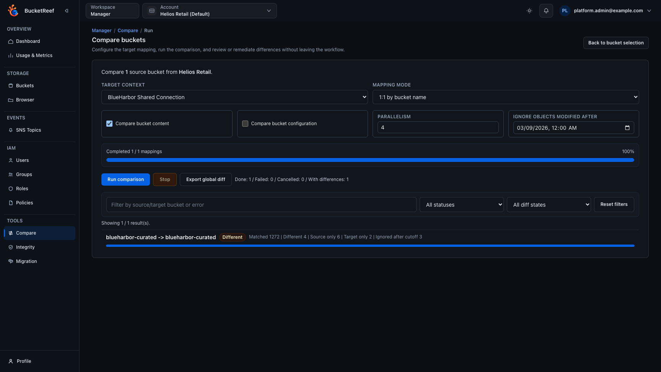Open the All diff states dropdown
661x372 pixels.
point(549,205)
